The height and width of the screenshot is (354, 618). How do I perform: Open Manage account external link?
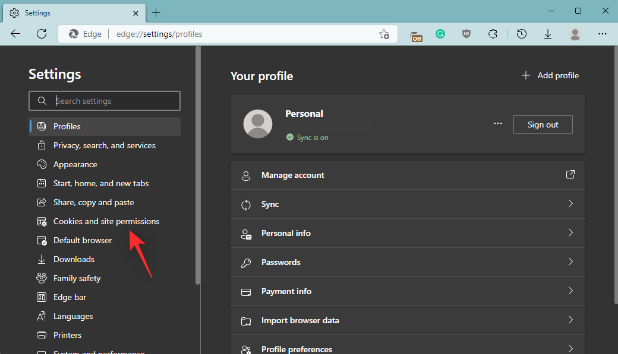click(x=570, y=175)
